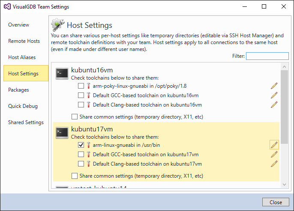The image size is (294, 211).
Task: Click hammer icon of kubuntu17vm Clang toolchain
Action: pyautogui.click(x=88, y=164)
